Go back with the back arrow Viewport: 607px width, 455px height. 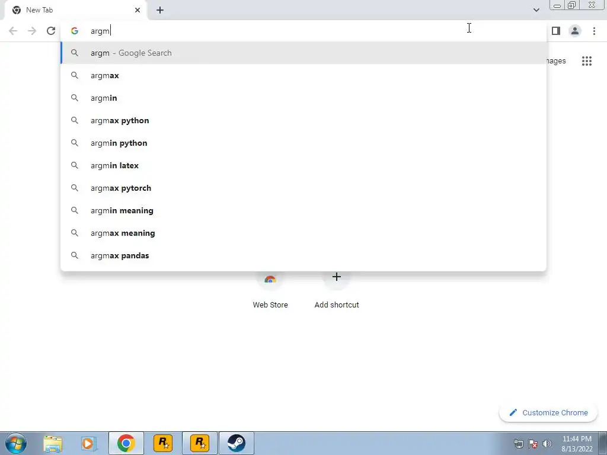13,31
